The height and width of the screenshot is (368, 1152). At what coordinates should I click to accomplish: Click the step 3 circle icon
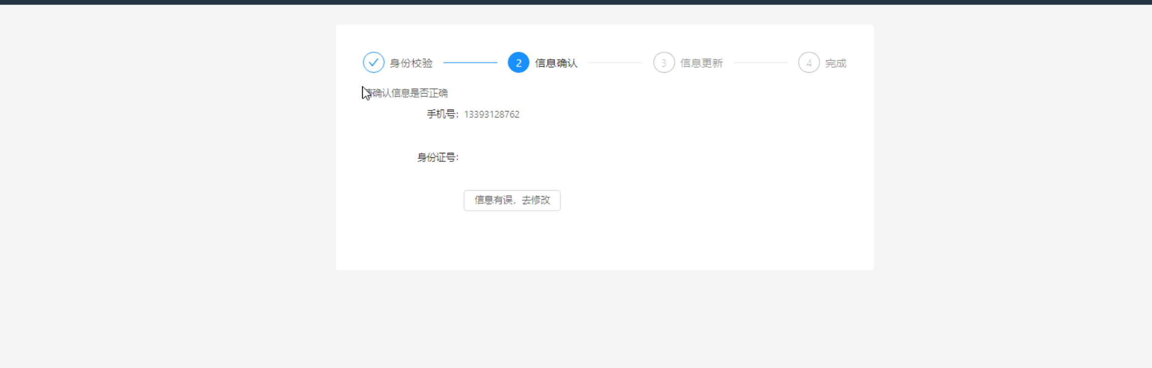pos(664,63)
